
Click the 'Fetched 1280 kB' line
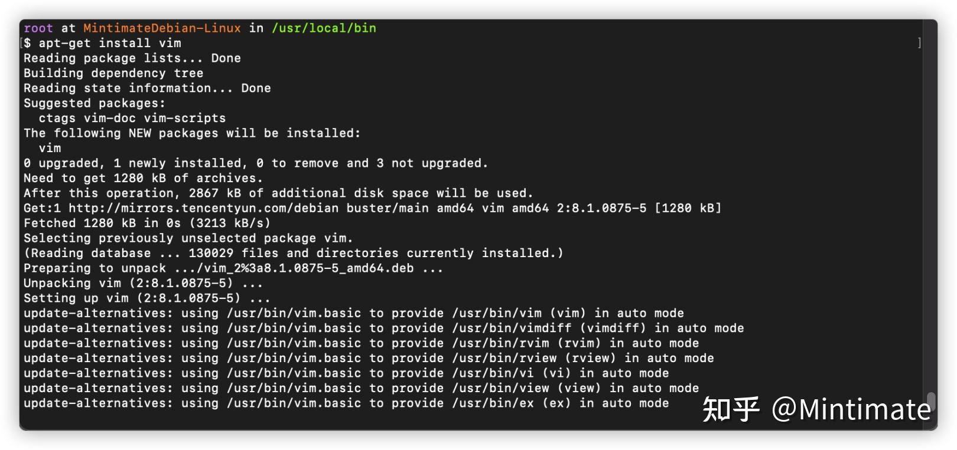click(147, 223)
